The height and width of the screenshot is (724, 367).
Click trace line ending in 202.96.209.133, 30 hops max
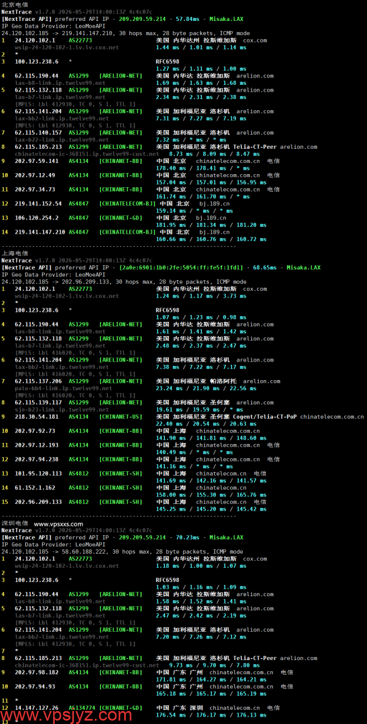[x=124, y=282]
